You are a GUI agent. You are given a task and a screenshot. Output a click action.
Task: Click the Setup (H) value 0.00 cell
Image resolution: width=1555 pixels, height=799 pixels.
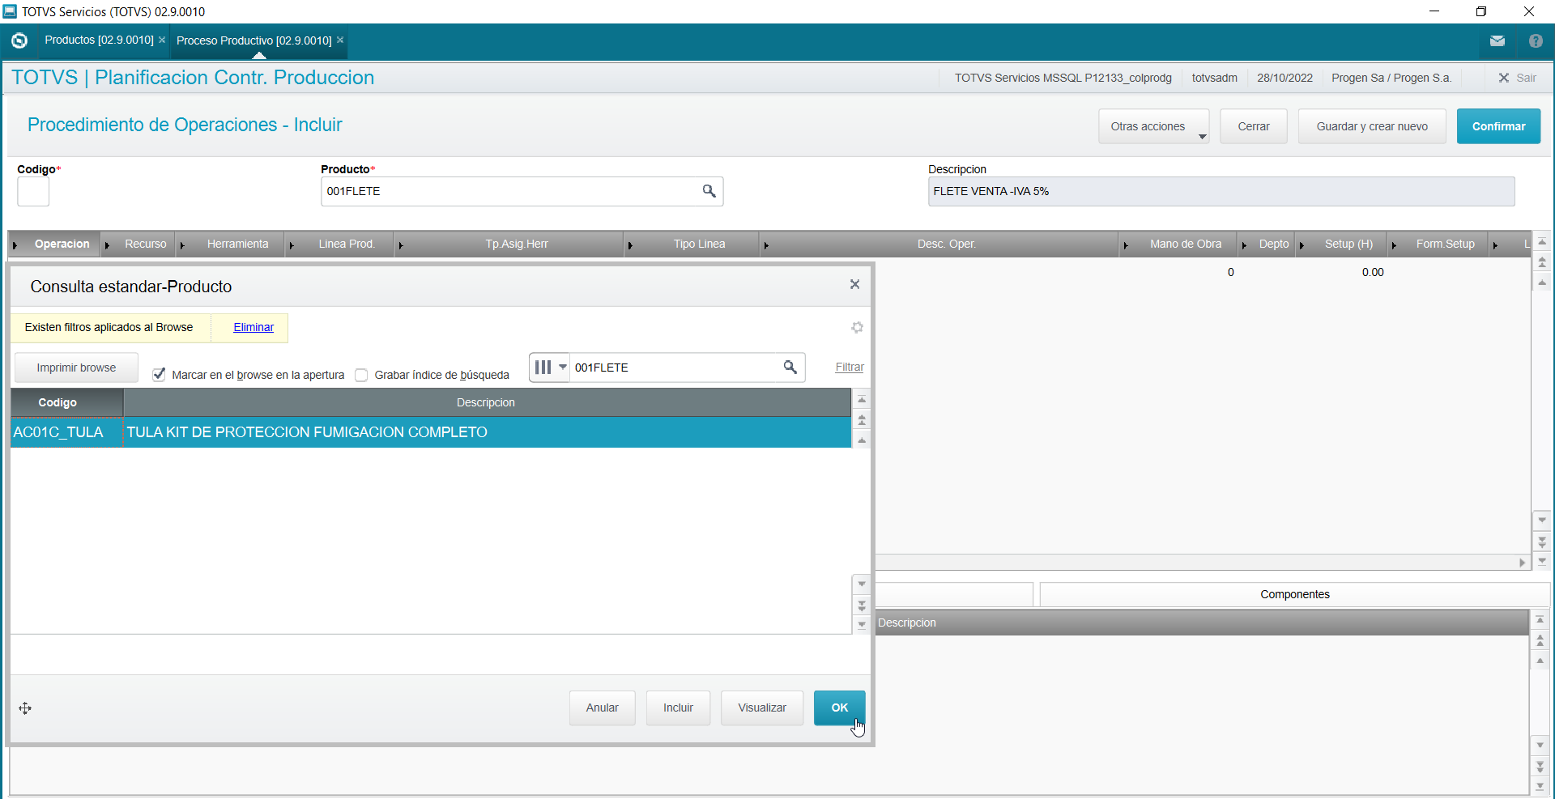pos(1372,272)
